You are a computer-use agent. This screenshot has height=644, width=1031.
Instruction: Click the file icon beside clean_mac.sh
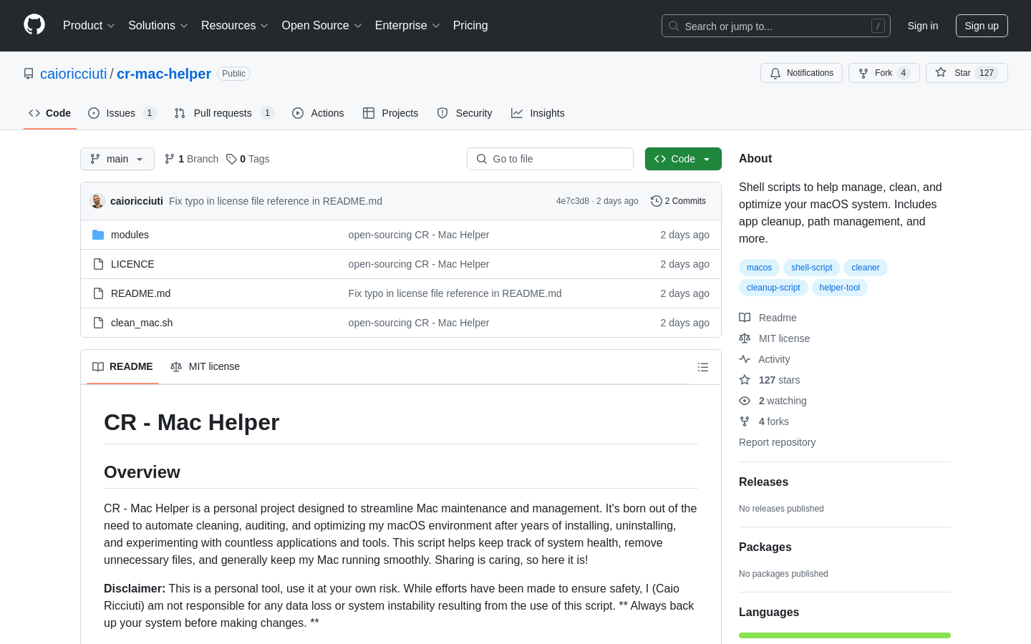click(98, 323)
